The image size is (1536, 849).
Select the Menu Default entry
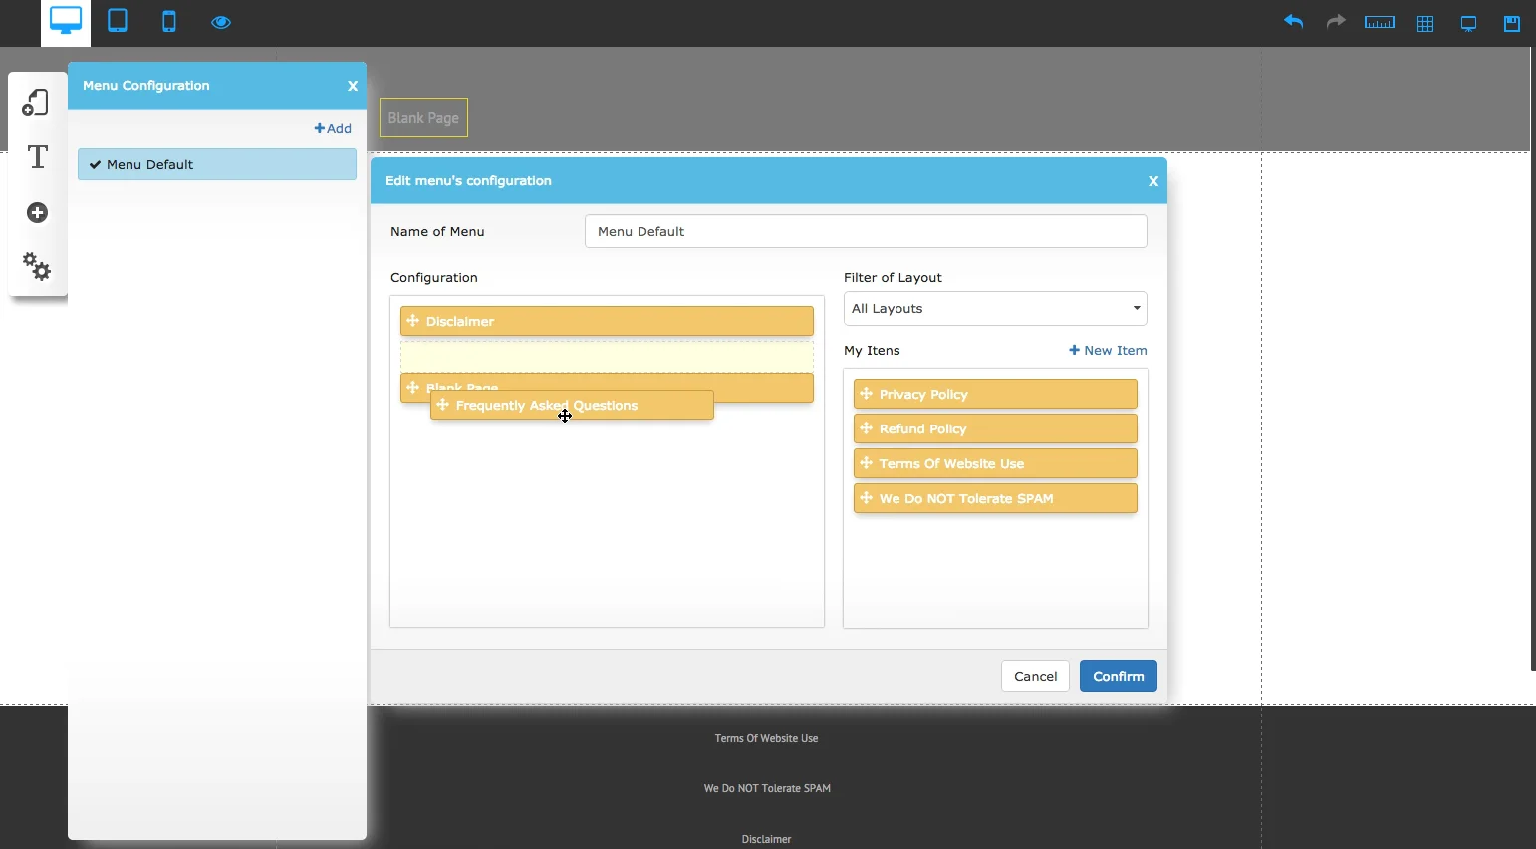tap(217, 164)
